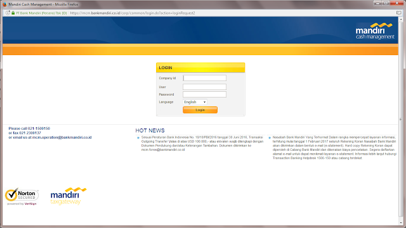406x228 pixels.
Task: Click the Company Id input field
Action: pos(204,78)
